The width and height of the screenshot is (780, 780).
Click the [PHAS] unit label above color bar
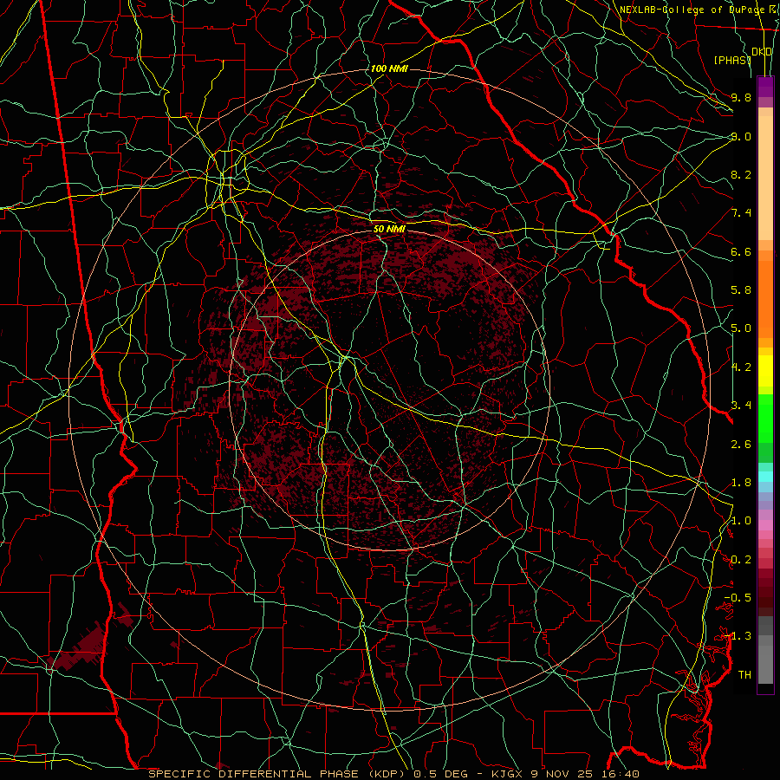click(x=732, y=60)
